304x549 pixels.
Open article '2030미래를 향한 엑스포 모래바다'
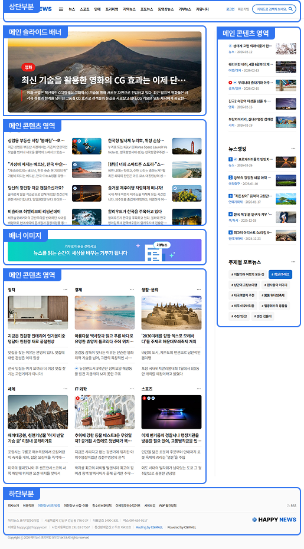click(169, 338)
